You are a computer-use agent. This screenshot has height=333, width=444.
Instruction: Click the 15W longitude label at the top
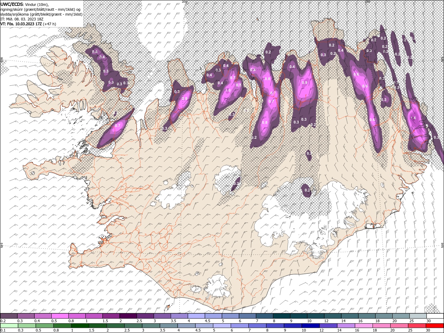pyautogui.click(x=367, y=1)
